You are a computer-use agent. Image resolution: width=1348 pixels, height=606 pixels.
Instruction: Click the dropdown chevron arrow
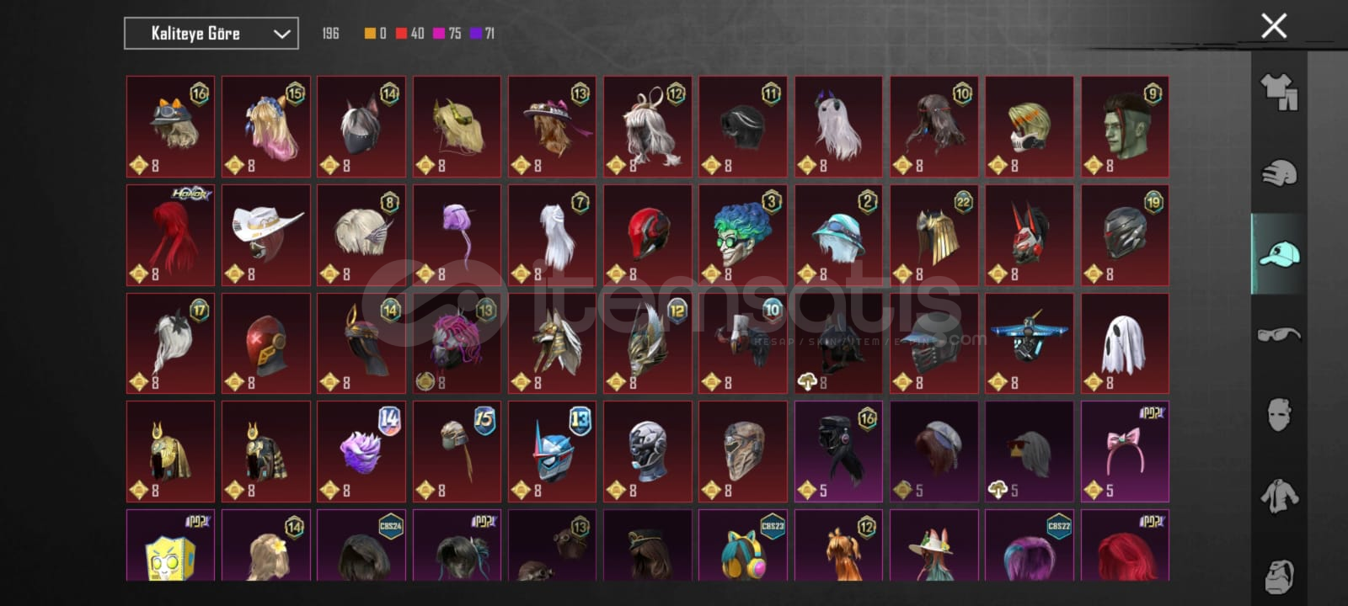[281, 34]
